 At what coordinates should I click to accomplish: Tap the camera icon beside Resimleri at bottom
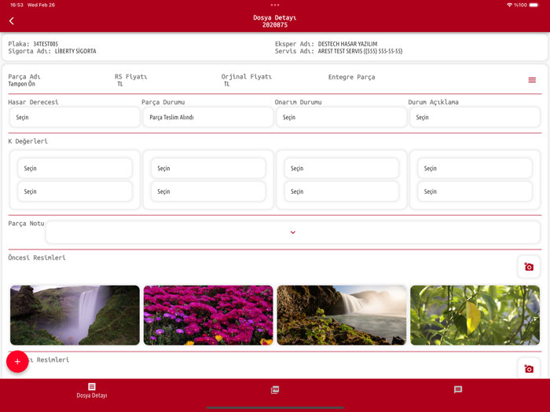click(x=529, y=369)
